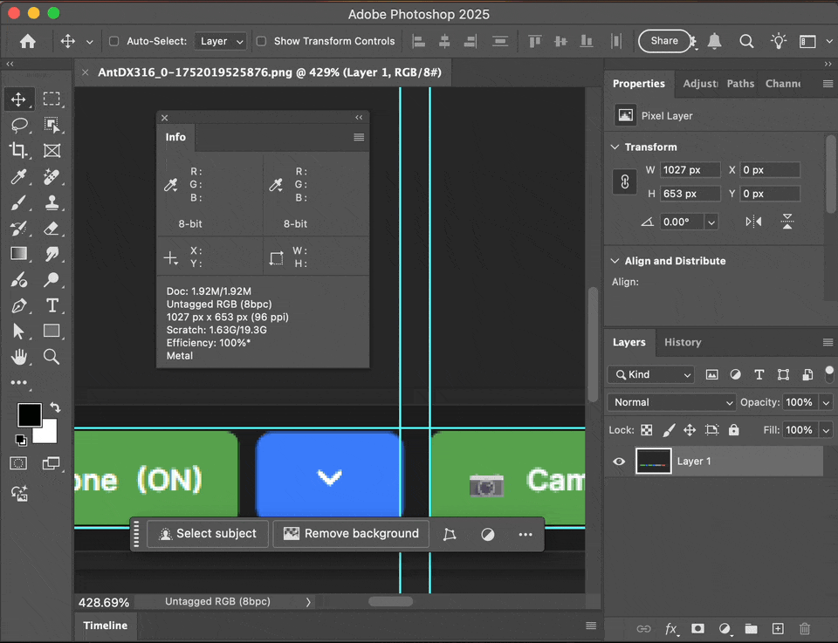
Task: Select the Zoom tool
Action: [x=51, y=357]
